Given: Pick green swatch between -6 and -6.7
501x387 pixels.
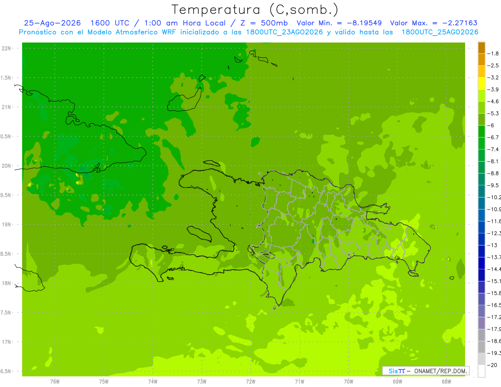Looking at the screenshot, I should [481, 131].
